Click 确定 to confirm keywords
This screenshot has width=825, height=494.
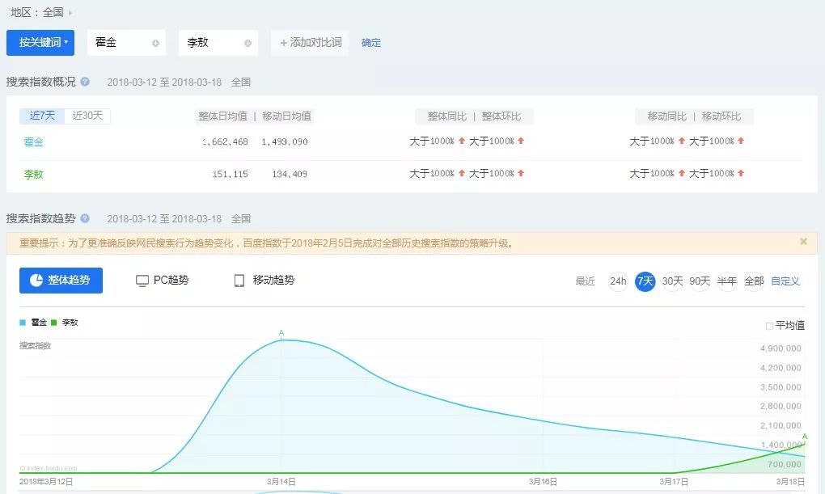[371, 43]
